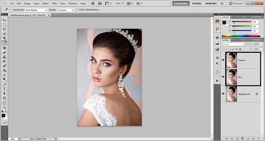Select the History Brush tool
The image size is (265, 141).
4,61
